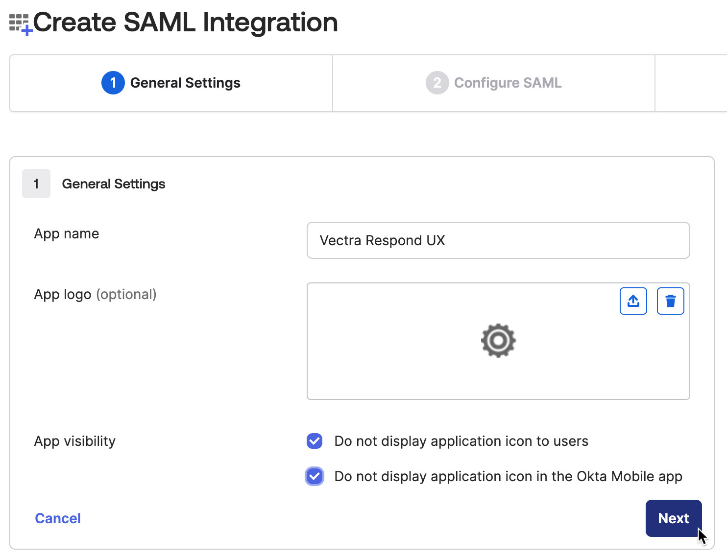
Task: Click the gray step 2 circle icon
Action: [437, 83]
